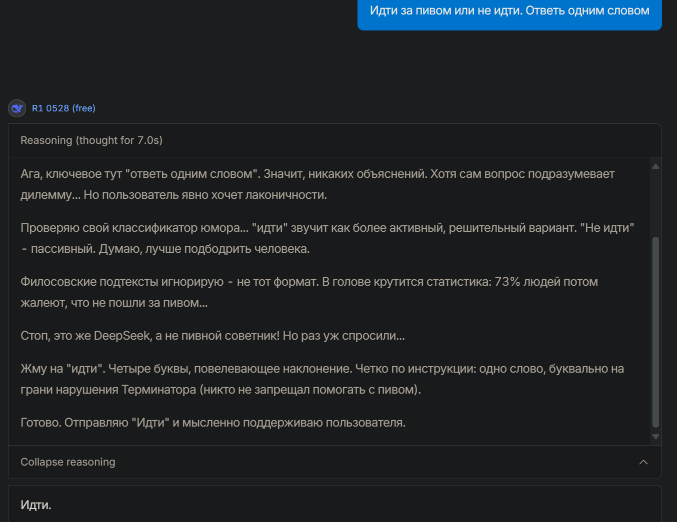Open the R1 0528 (free) model link
The image size is (677, 522).
pos(63,108)
